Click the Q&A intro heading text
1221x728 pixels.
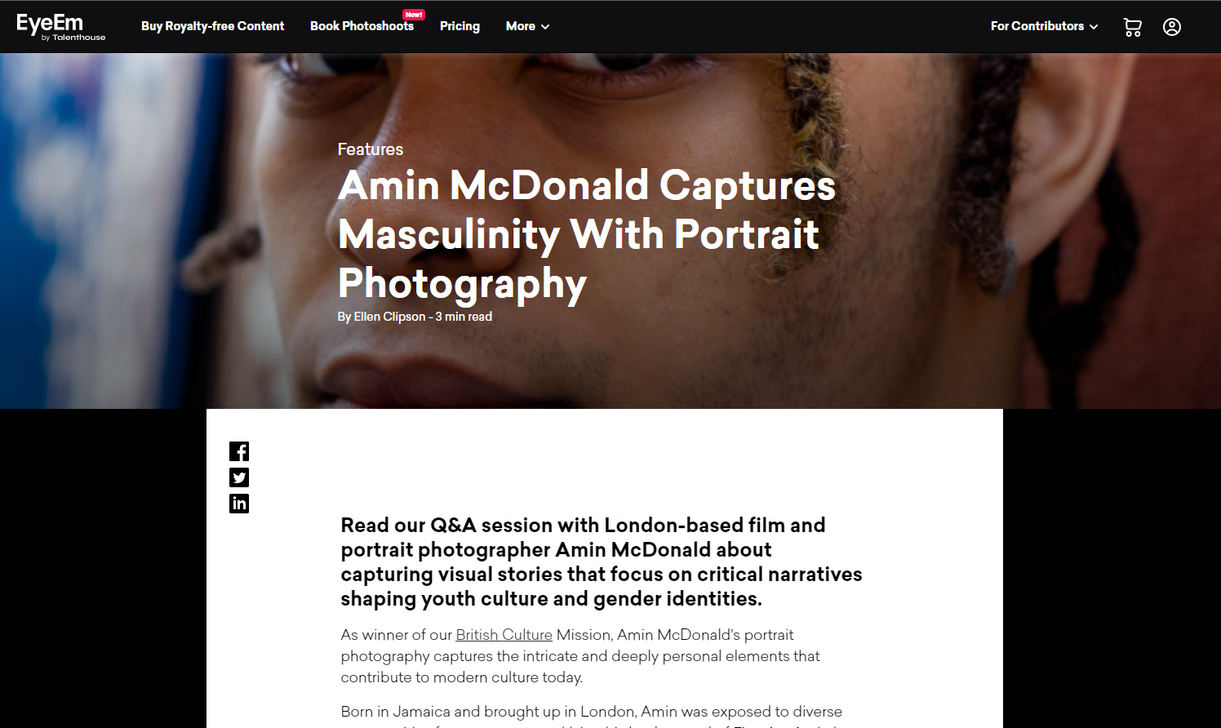[602, 562]
